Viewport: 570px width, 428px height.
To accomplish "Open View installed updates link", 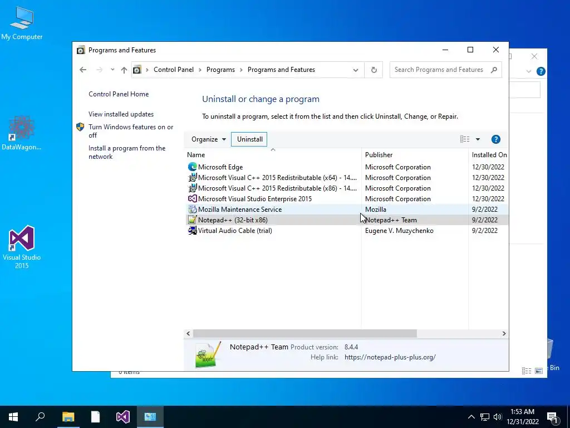I will tap(121, 114).
